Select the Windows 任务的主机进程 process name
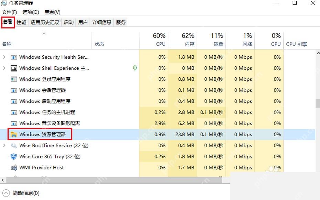 [47, 112]
